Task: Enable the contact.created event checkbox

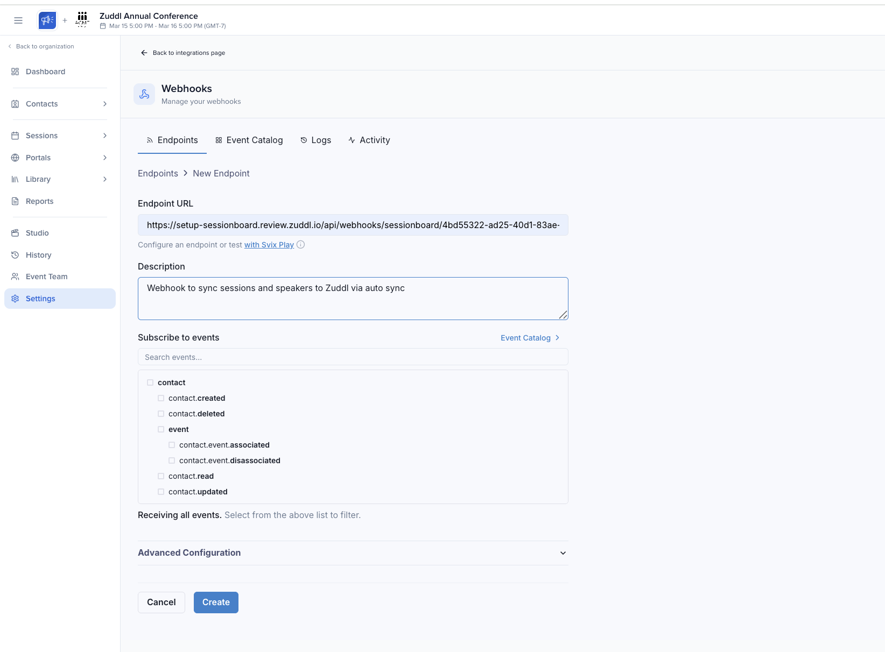Action: coord(161,398)
